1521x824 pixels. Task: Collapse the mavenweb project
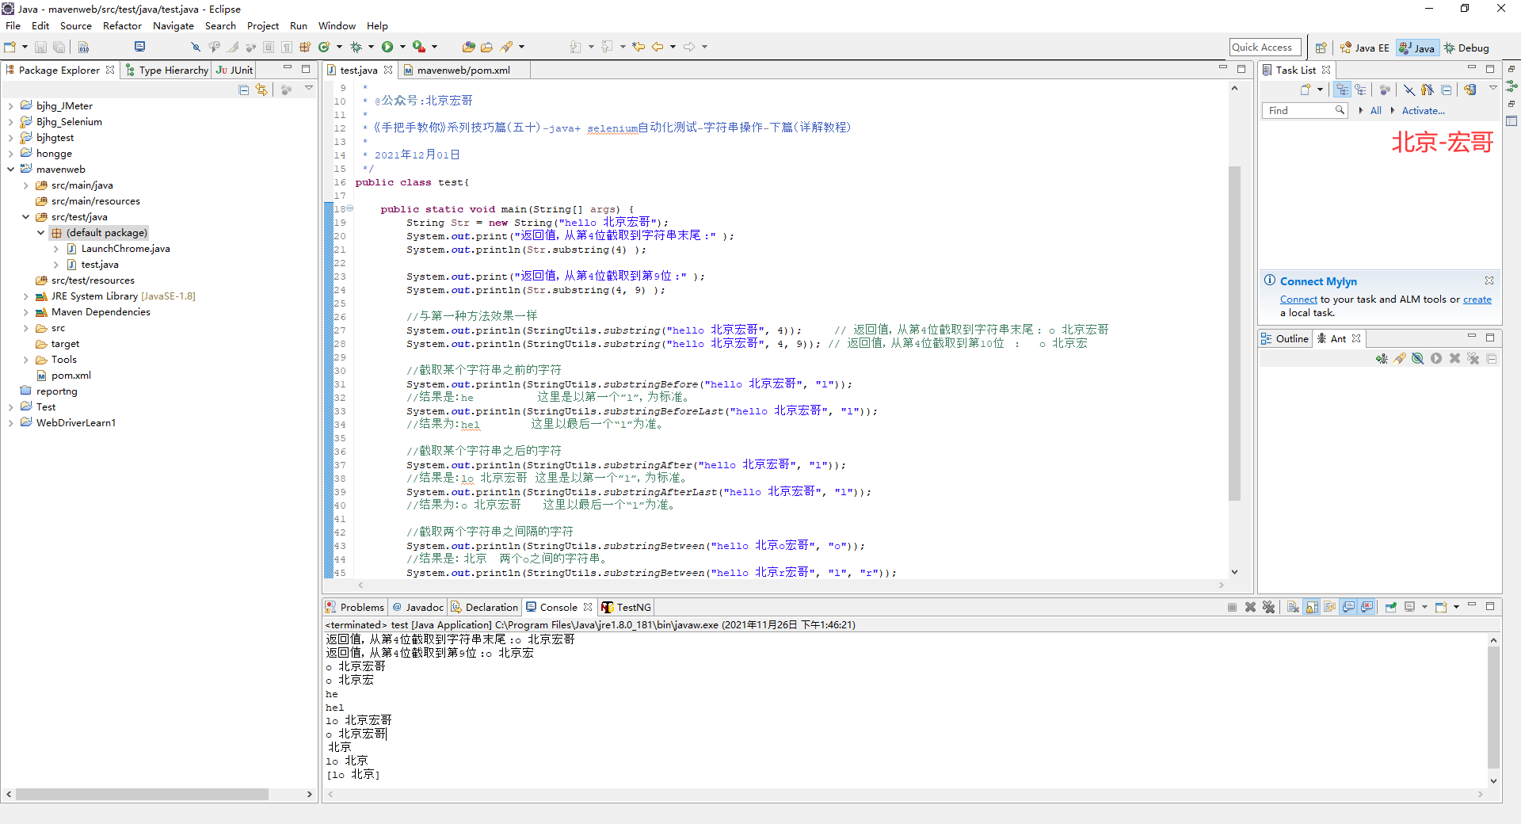click(10, 169)
